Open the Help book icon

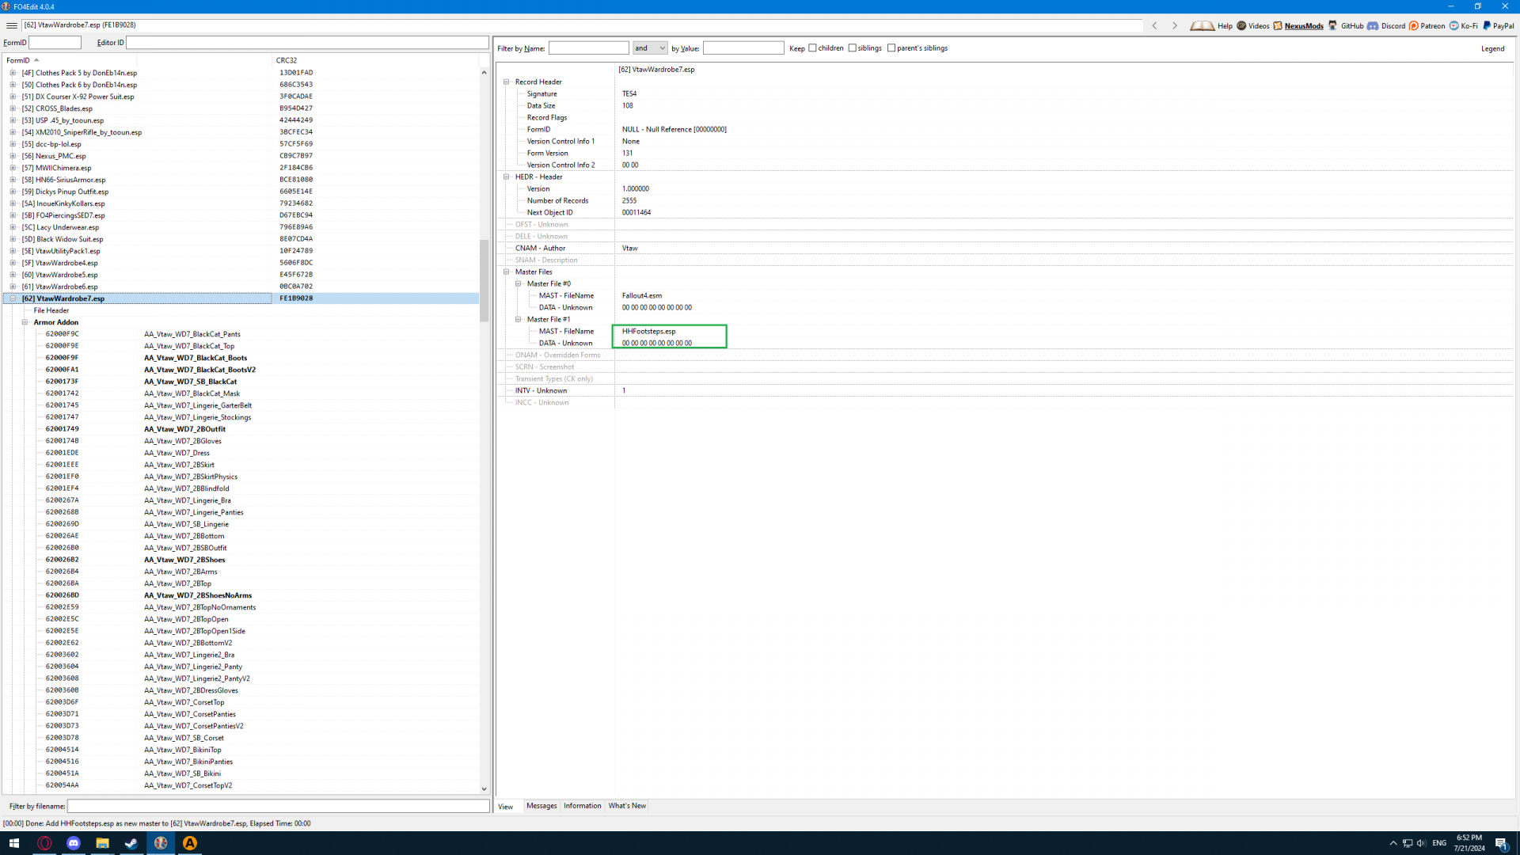pos(1202,25)
